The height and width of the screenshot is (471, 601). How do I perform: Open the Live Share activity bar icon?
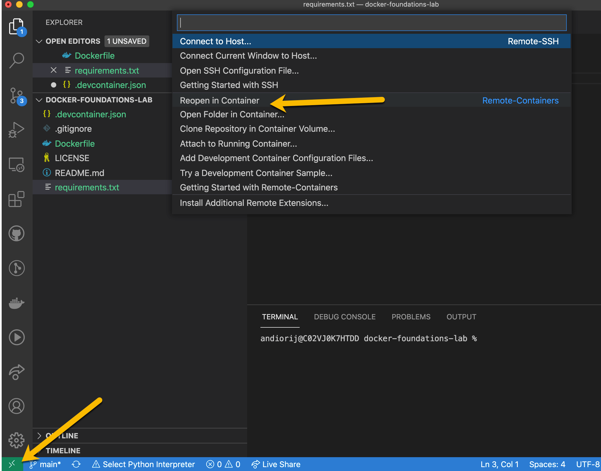[17, 372]
